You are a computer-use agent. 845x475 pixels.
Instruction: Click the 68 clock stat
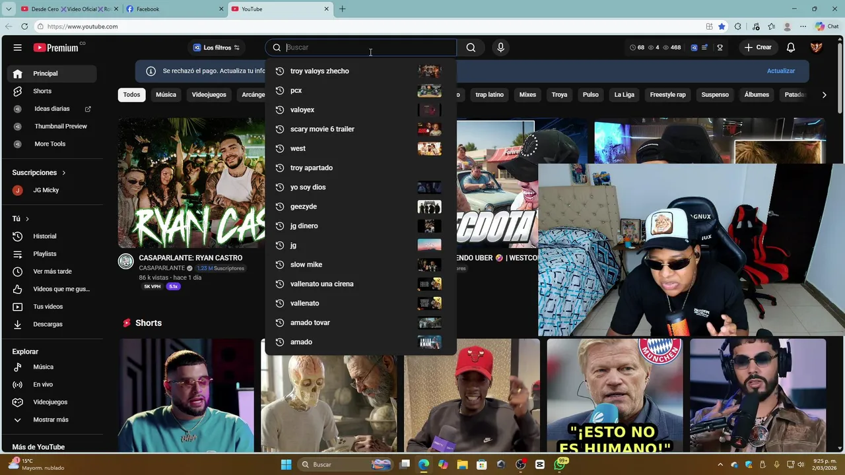click(x=636, y=47)
